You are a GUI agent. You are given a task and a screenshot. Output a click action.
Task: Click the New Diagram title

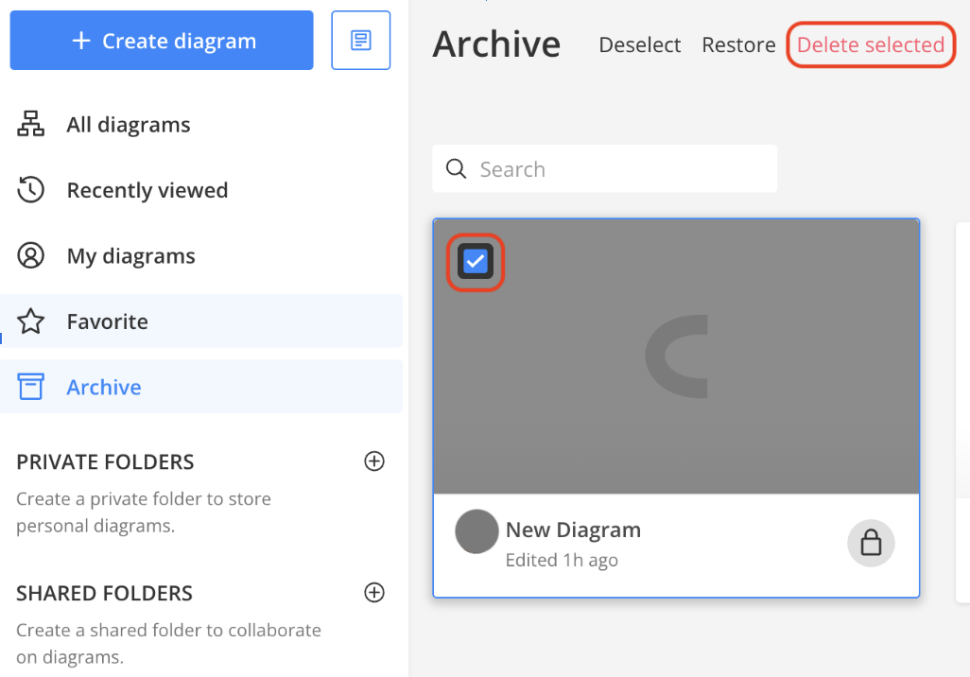click(x=573, y=529)
